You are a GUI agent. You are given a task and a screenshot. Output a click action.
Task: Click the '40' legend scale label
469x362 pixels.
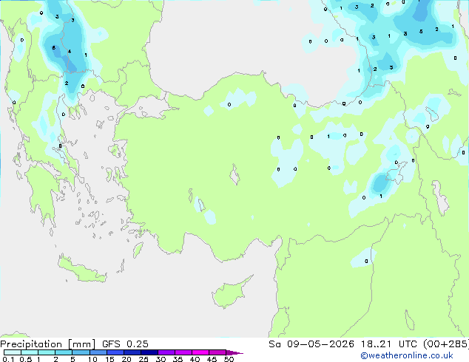pyautogui.click(x=195, y=359)
